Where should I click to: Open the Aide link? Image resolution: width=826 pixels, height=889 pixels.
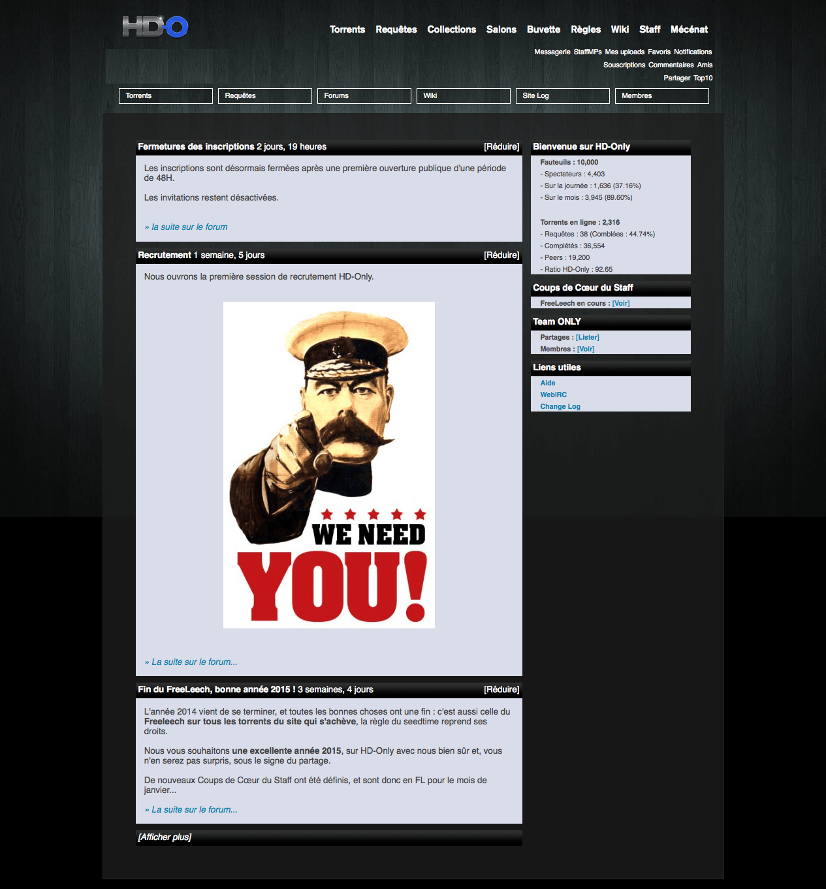coord(548,383)
